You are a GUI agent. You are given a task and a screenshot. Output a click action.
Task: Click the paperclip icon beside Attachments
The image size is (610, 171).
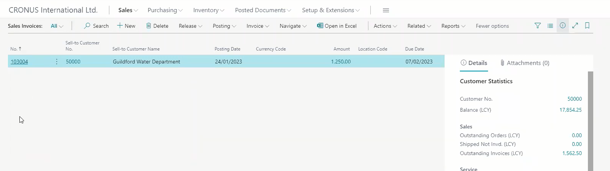pos(502,63)
